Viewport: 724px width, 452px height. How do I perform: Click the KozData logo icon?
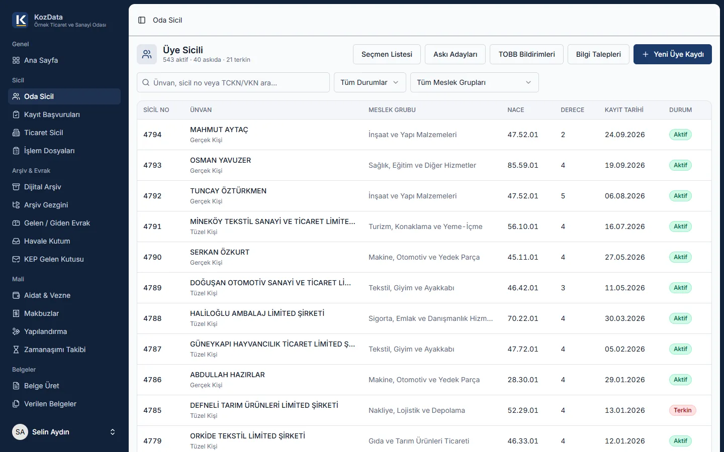[20, 20]
